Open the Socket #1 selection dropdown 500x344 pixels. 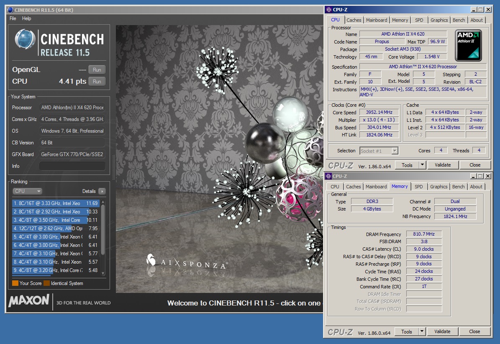pyautogui.click(x=379, y=151)
